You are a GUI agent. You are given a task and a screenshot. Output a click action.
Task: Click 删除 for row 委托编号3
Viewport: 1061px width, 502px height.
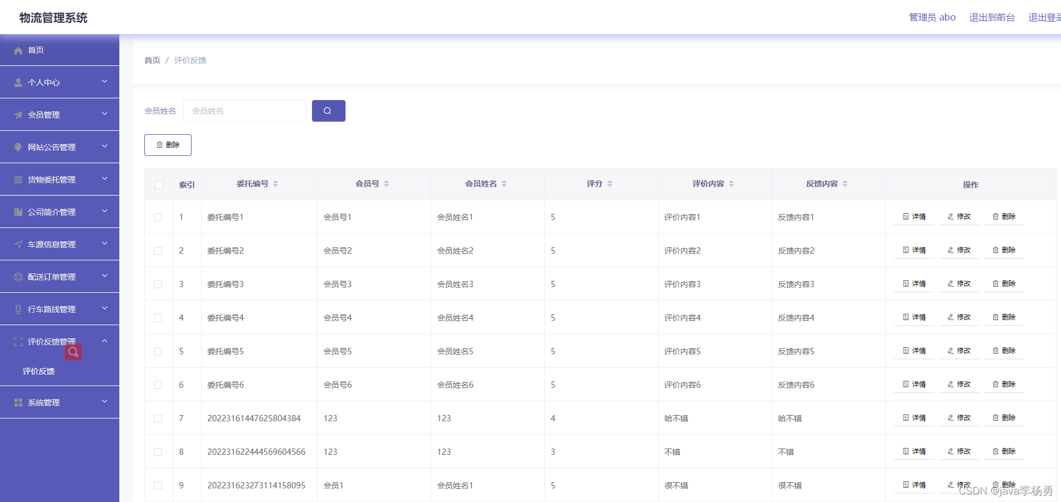coord(1004,284)
